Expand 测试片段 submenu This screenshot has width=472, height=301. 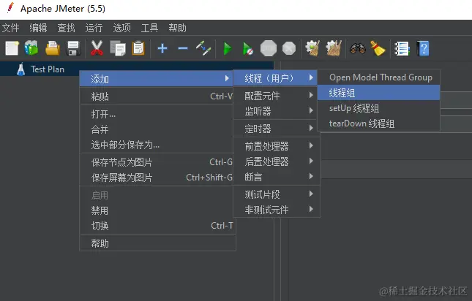(x=275, y=194)
